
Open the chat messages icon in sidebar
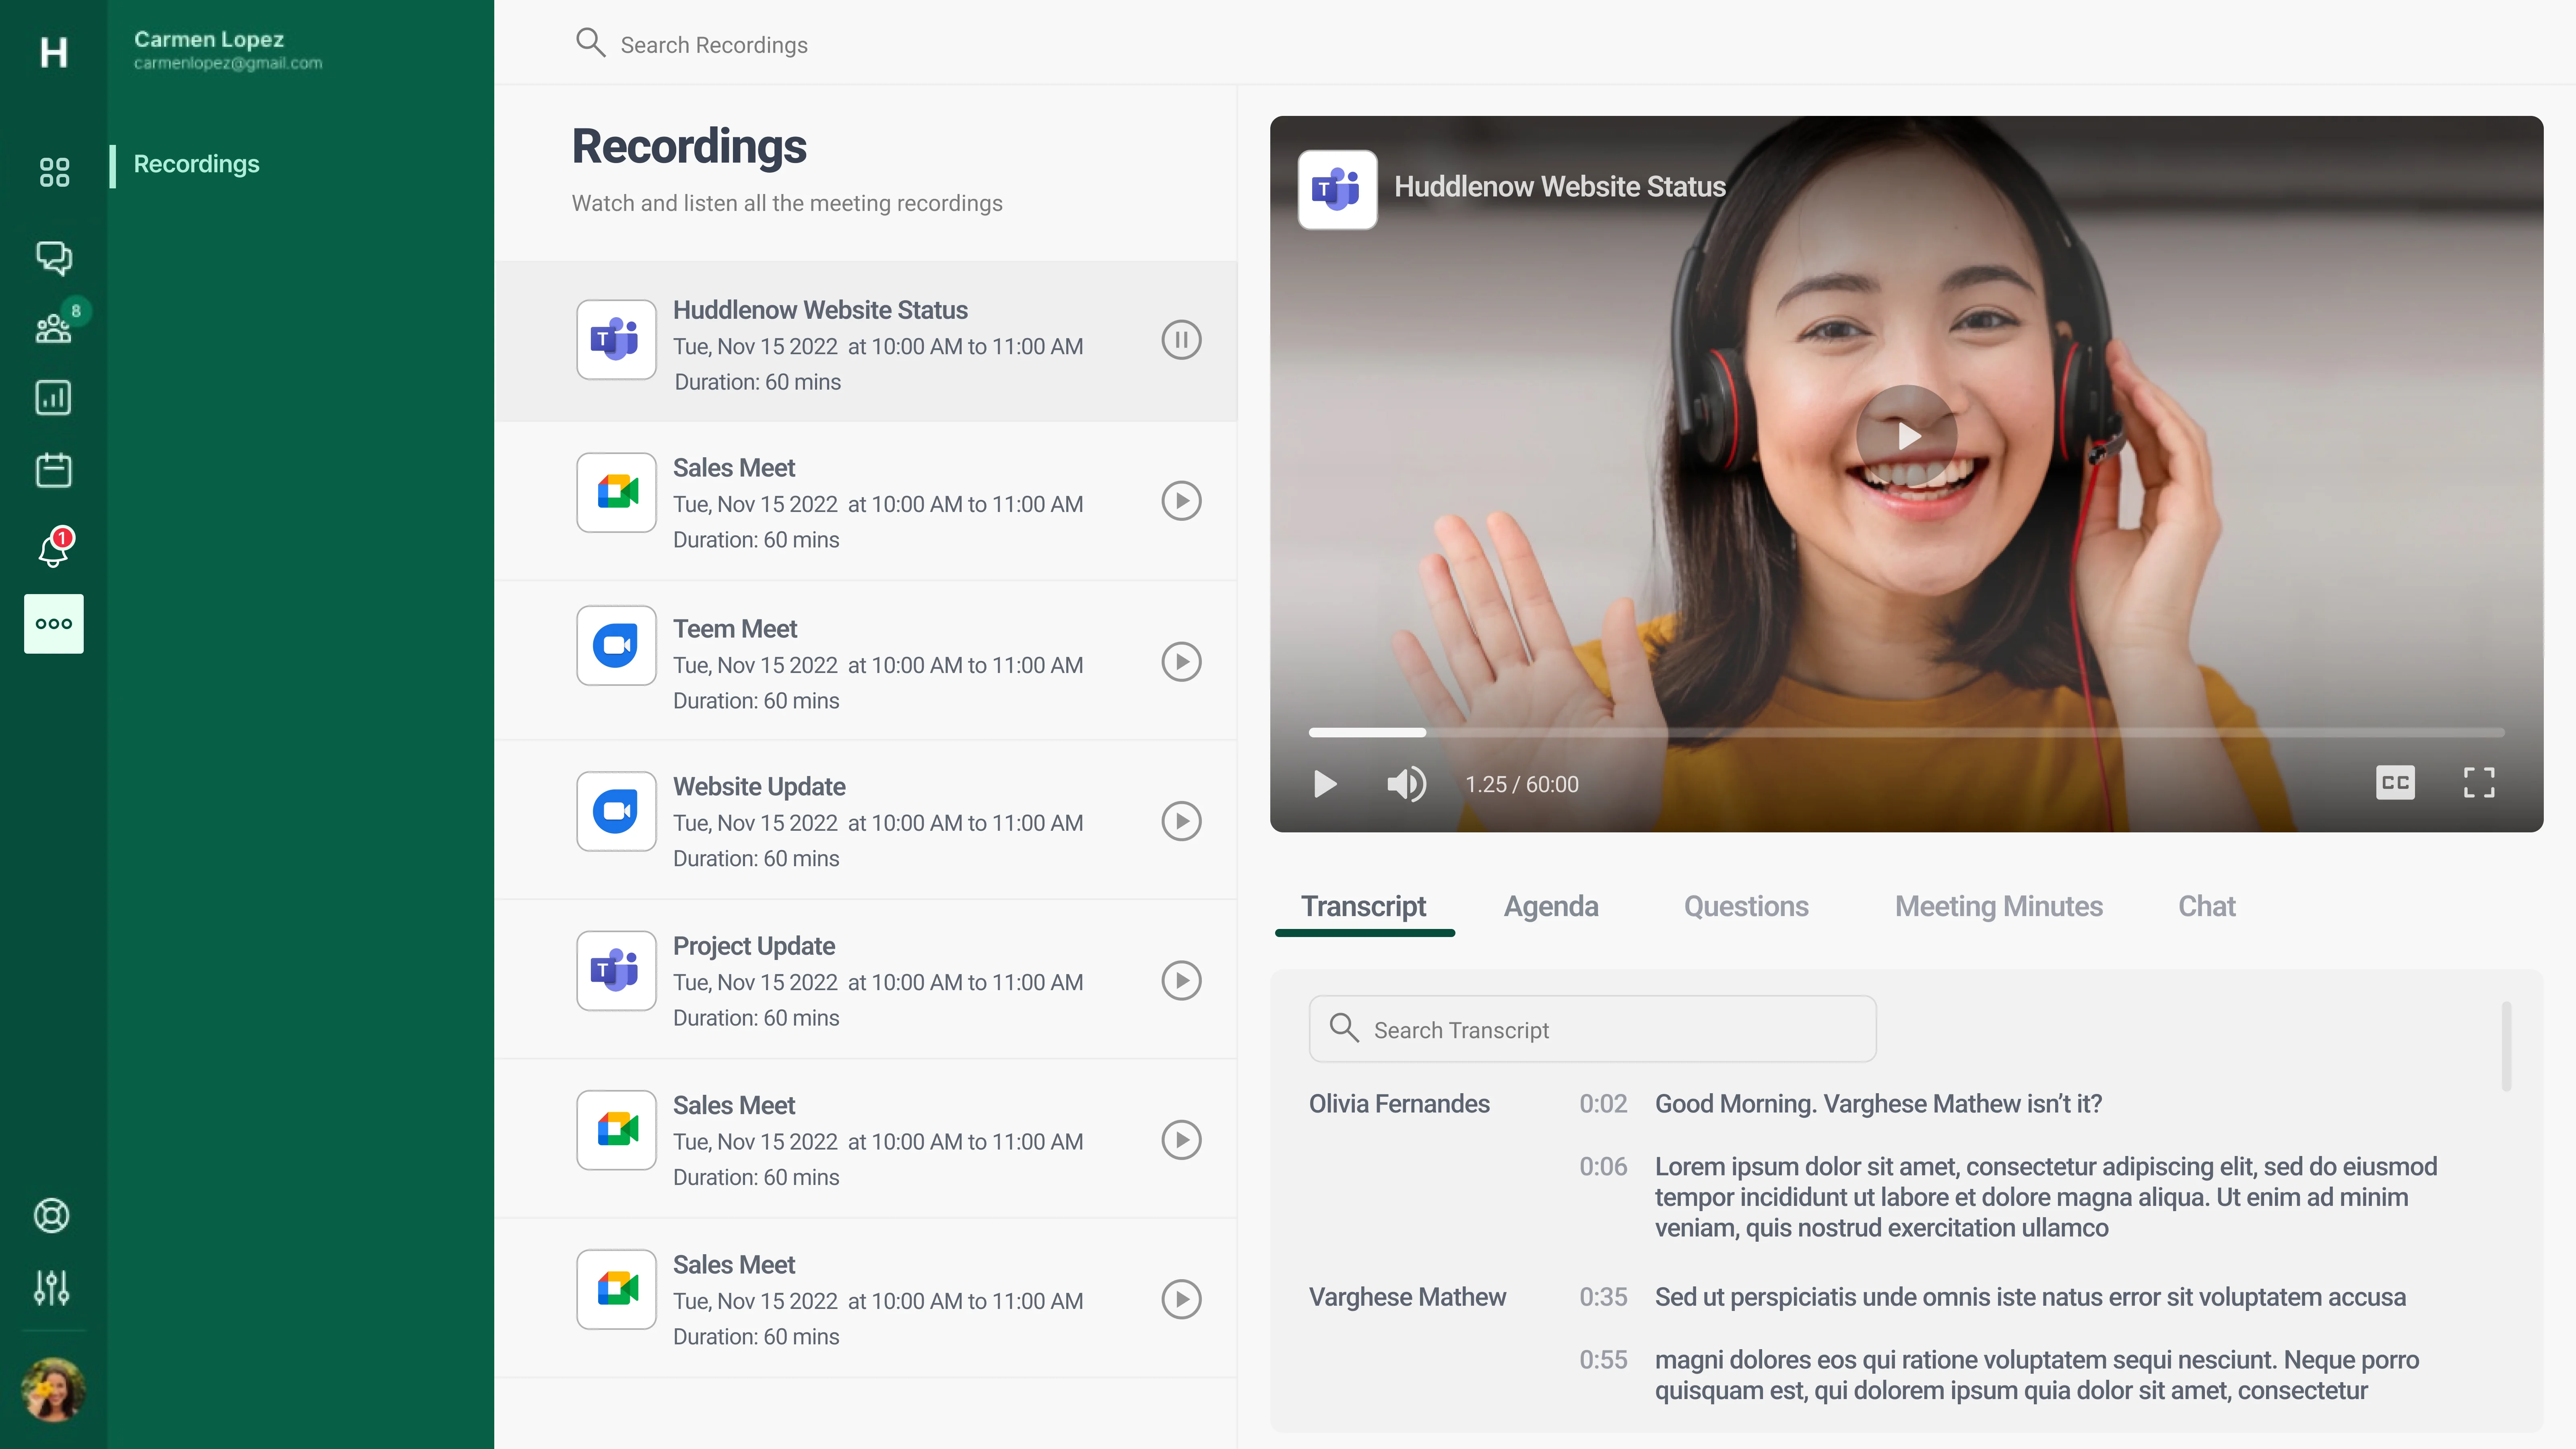click(x=53, y=258)
